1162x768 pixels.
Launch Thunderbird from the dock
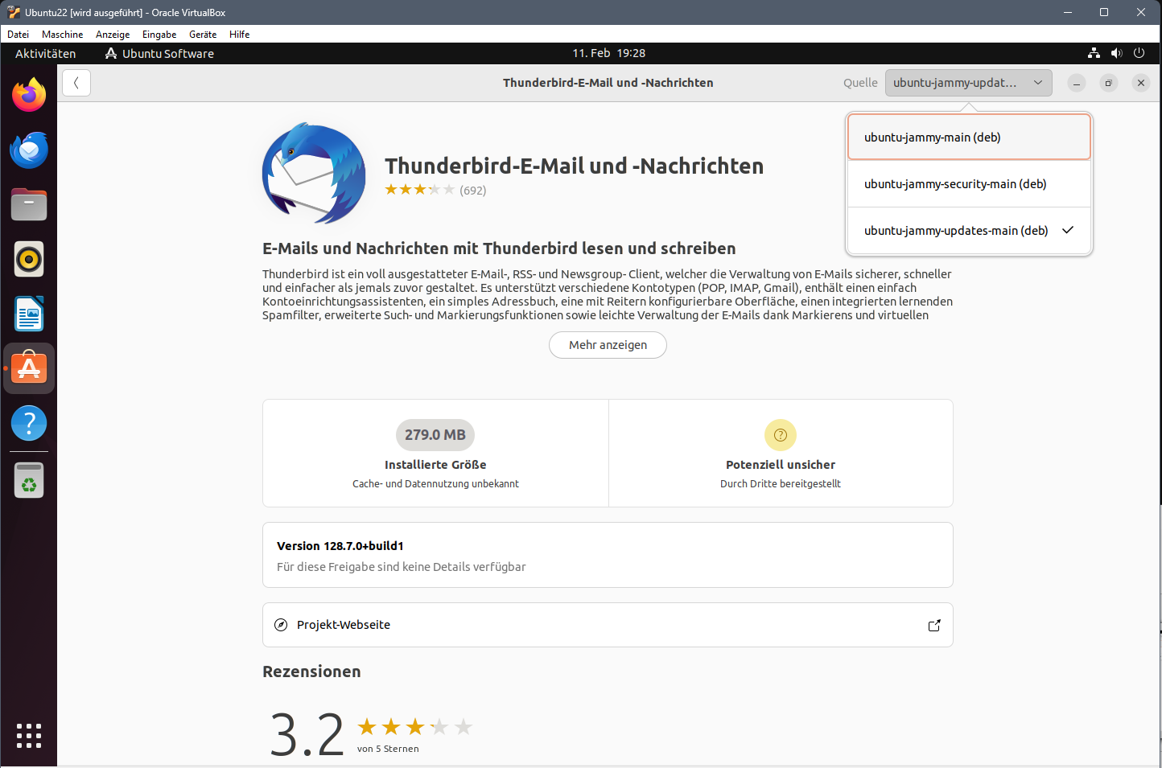click(29, 150)
